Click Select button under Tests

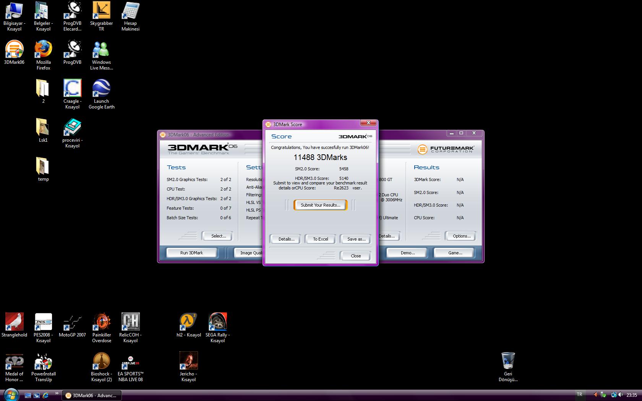click(218, 236)
